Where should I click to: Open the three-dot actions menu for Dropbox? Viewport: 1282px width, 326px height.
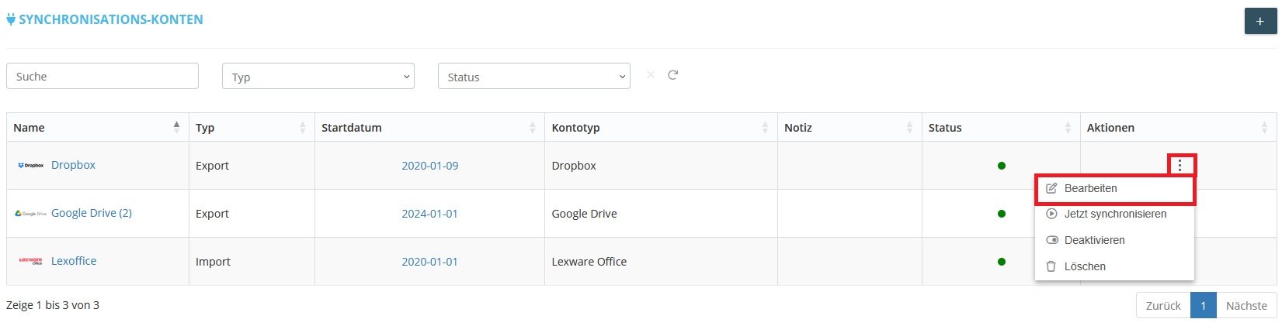(1180, 165)
